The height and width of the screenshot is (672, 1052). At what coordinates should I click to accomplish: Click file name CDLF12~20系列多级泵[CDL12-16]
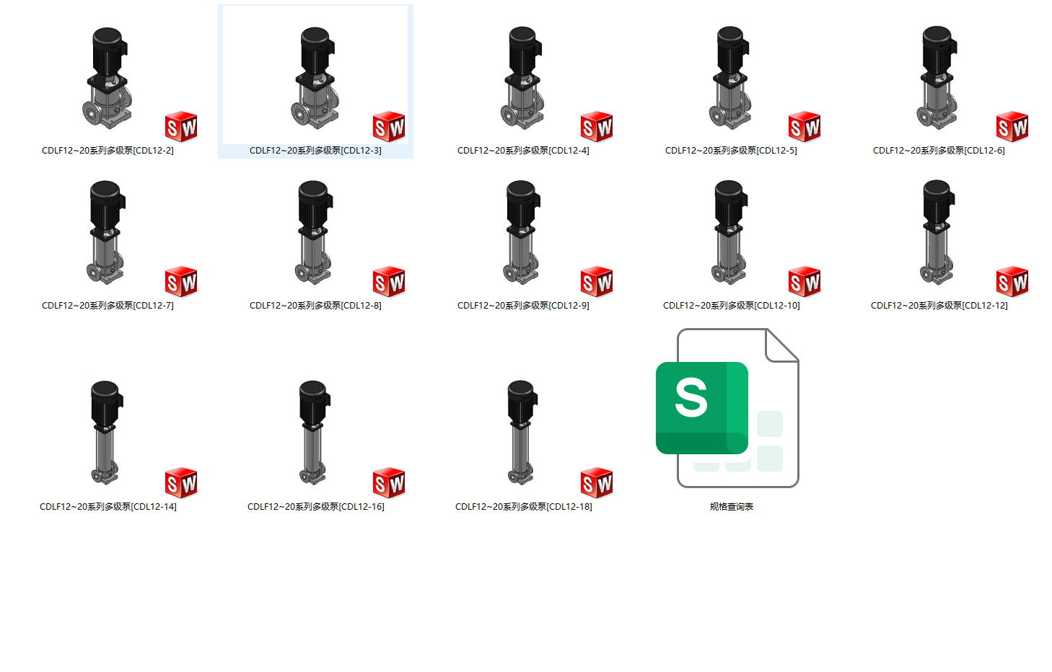315,507
